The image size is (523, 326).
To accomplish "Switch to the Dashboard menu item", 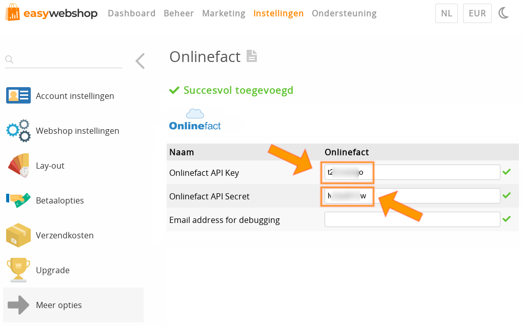I will (x=131, y=13).
